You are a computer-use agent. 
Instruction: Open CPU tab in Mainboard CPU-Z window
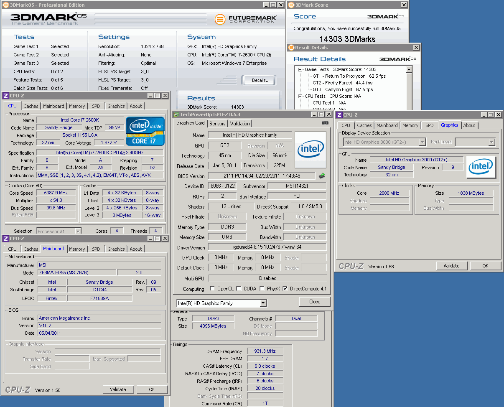click(13, 249)
